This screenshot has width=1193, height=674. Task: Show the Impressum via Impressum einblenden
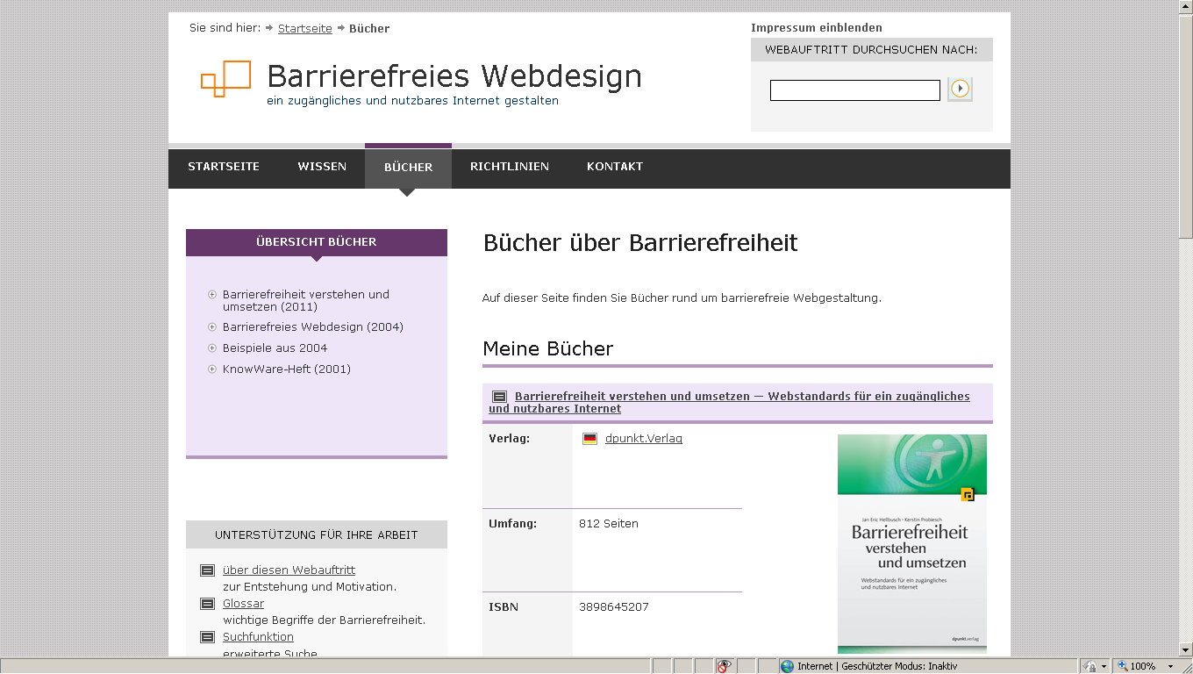tap(815, 27)
